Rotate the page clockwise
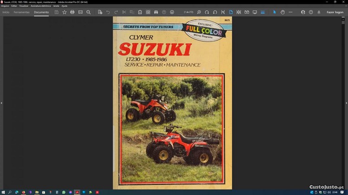Viewport: 348px width, 195px height. (x=207, y=12)
